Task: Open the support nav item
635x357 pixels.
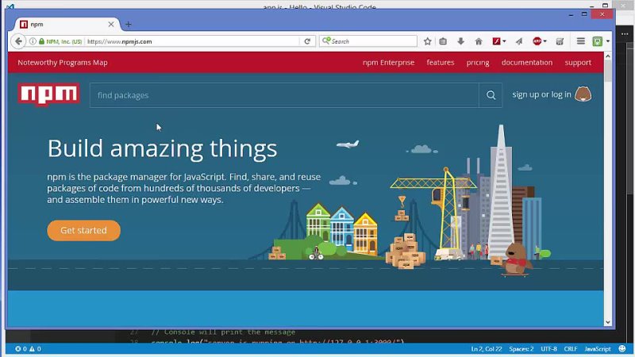Action: coord(578,63)
